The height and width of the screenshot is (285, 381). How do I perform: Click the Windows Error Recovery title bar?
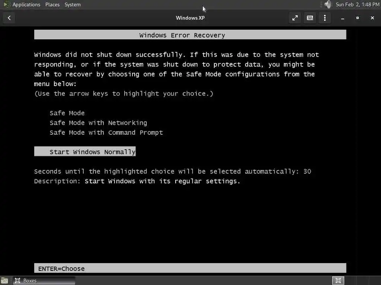tap(190, 35)
